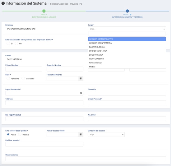
Task: Click the Perfil de usuario field
Action: [x=44, y=144]
